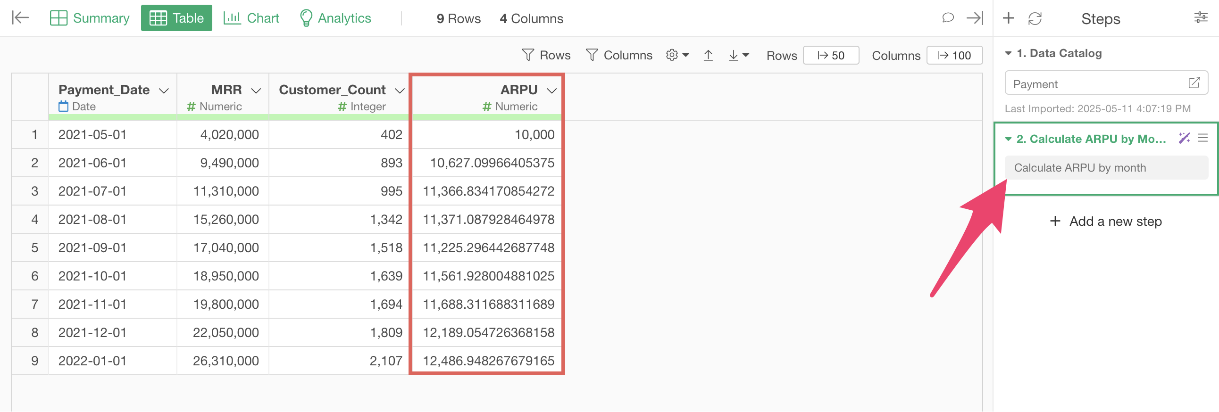The image size is (1219, 412).
Task: Click the Rows filter button
Action: click(546, 55)
